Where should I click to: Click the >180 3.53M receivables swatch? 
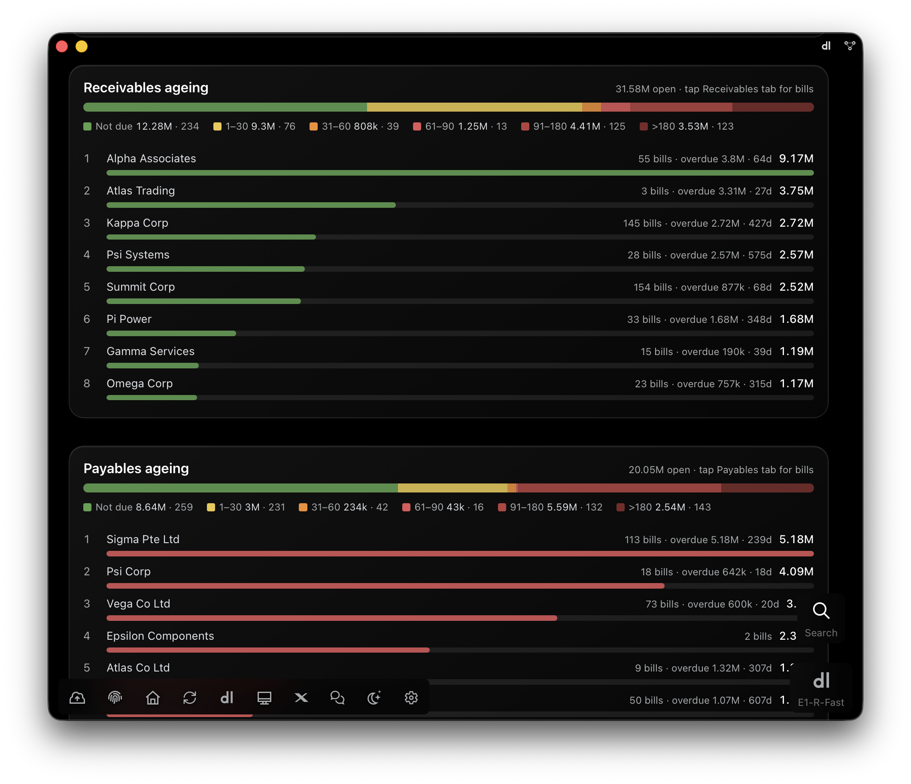pyautogui.click(x=644, y=127)
